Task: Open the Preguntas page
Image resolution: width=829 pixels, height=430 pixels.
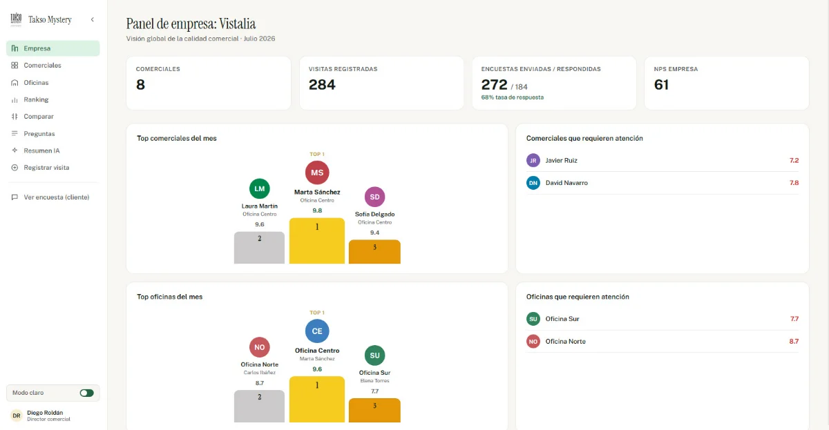Action: (x=53, y=134)
